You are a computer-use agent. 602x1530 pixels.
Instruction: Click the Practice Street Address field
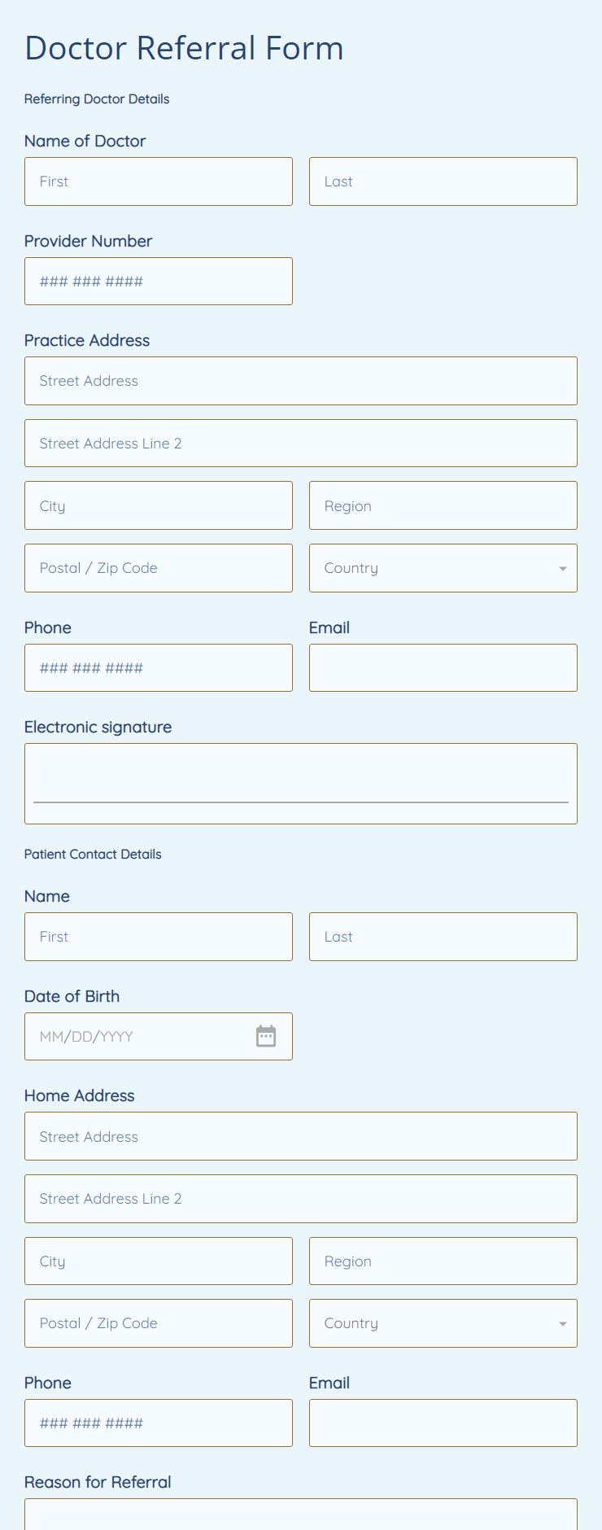[301, 381]
